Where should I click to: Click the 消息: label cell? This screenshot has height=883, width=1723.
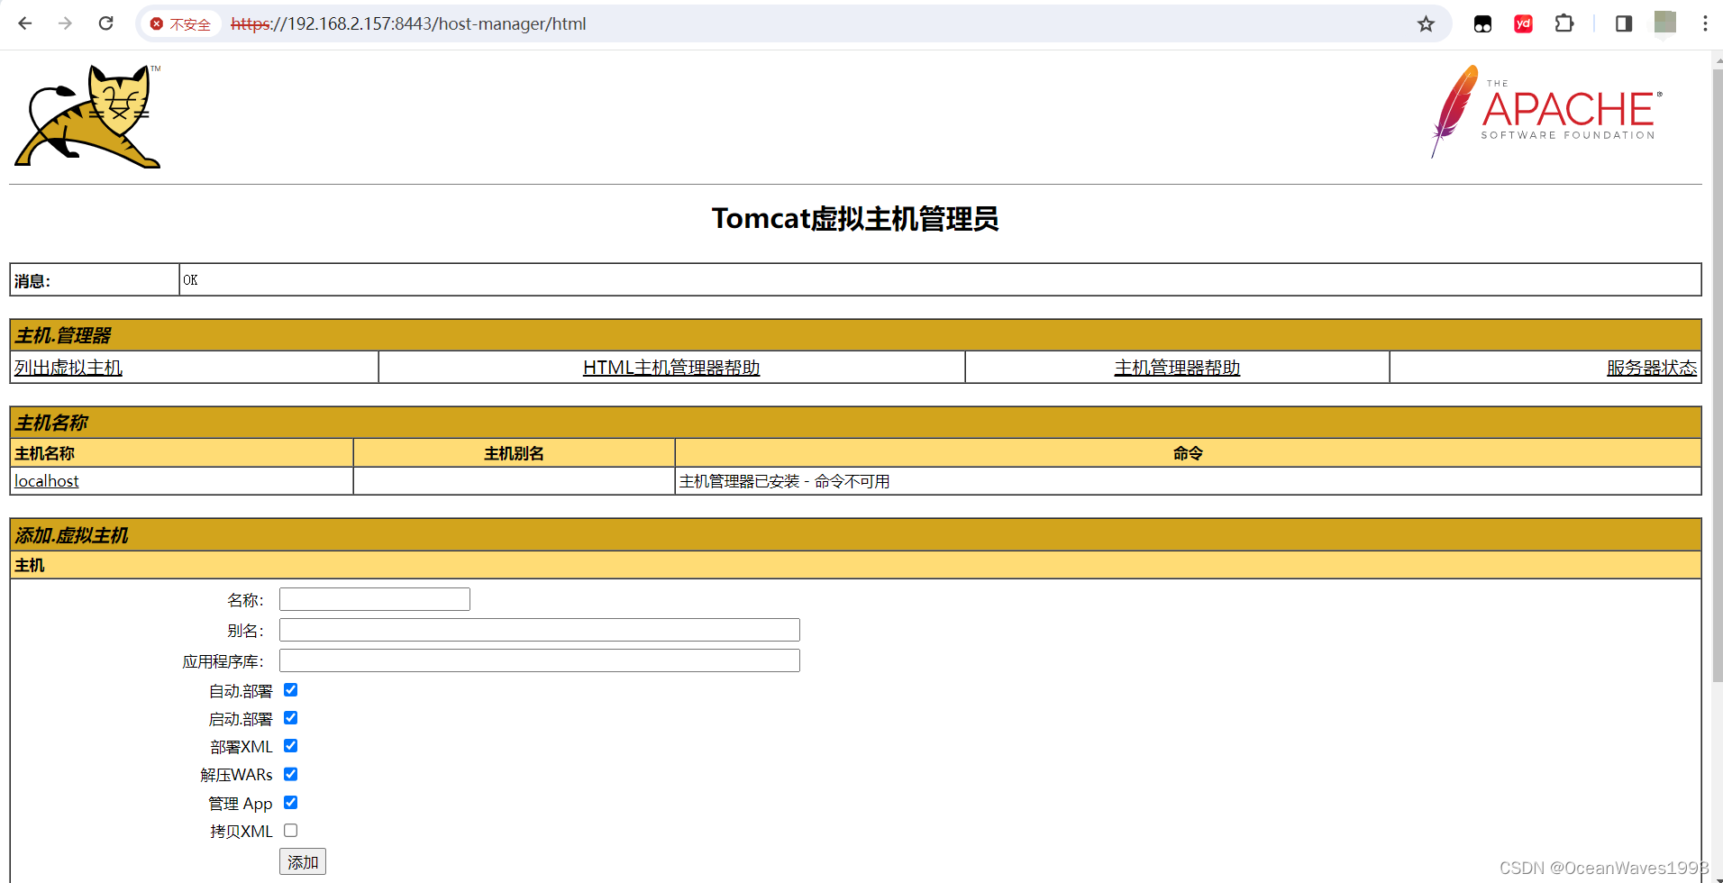(95, 280)
